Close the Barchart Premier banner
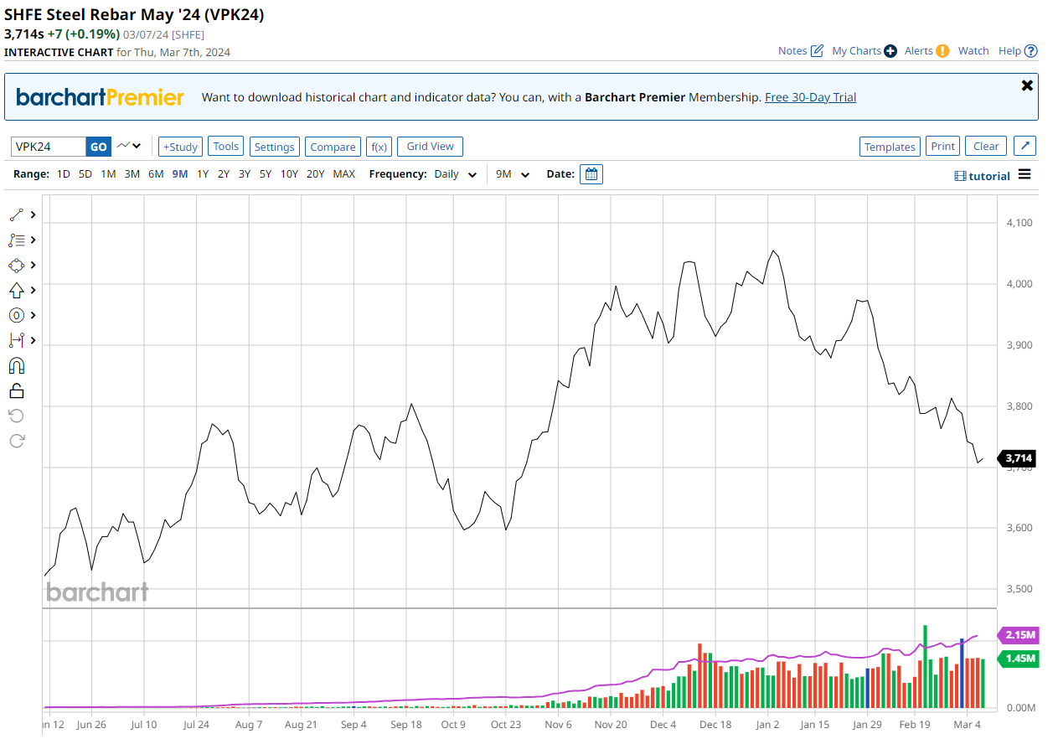This screenshot has height=744, width=1058. [1027, 85]
